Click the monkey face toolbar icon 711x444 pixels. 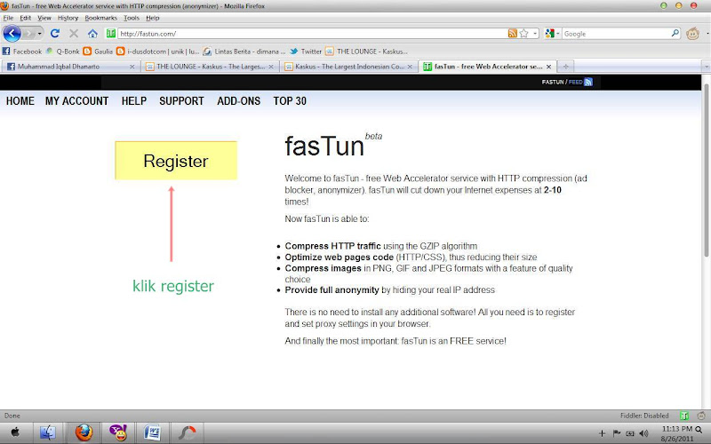point(692,34)
